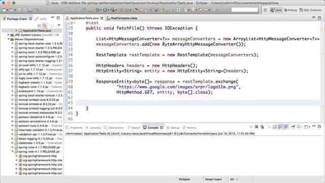Click the Quick Access search field
The image size is (325, 183).
point(245,10)
